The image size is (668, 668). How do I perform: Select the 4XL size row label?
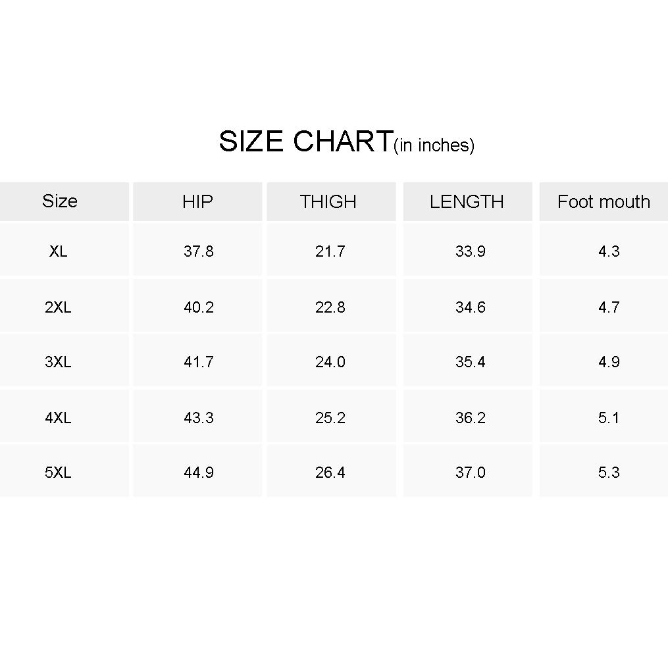coord(58,418)
